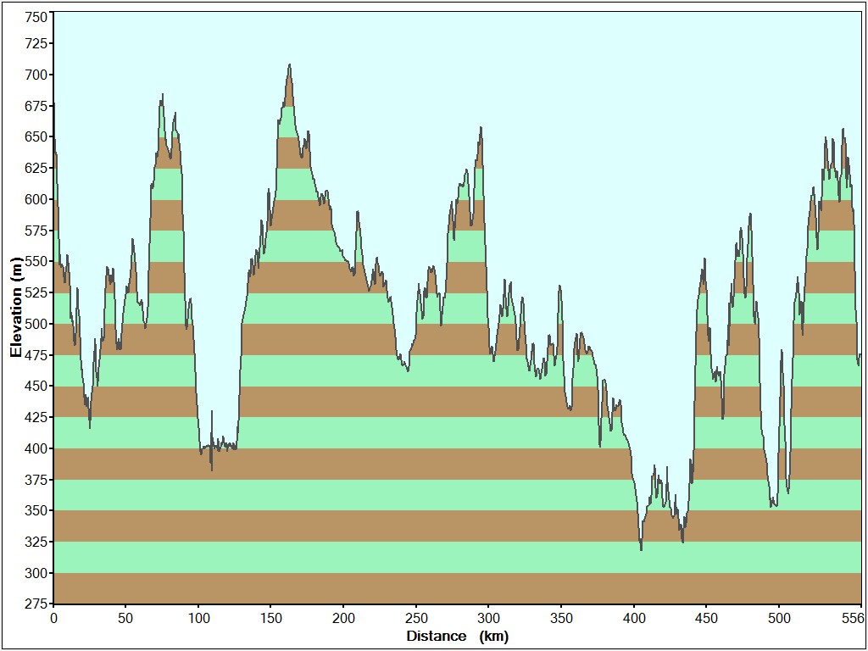The height and width of the screenshot is (651, 868).
Task: Click the 750 elevation axis label
Action: point(36,18)
